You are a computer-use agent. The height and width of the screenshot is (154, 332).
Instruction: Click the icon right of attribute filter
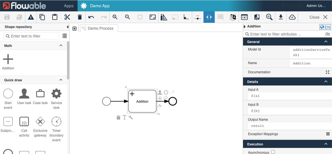327,34
